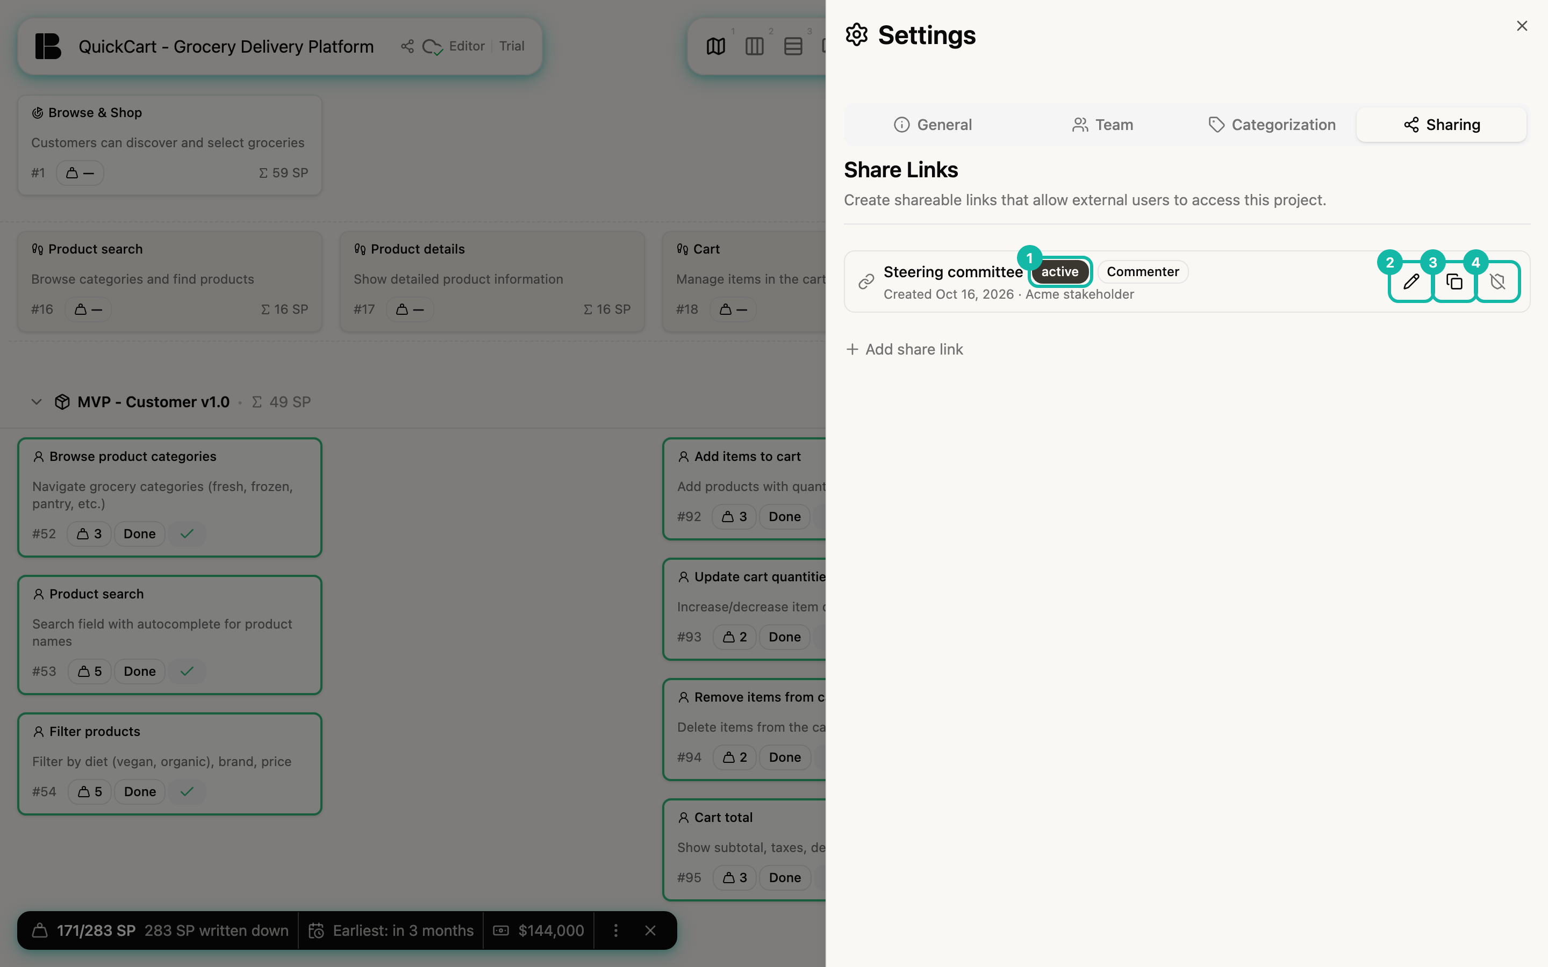Click the share icon next to project title
This screenshot has height=967, width=1548.
tap(407, 46)
